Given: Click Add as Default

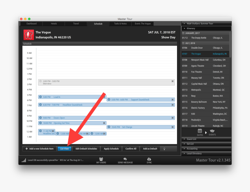Looking at the screenshot, I should coord(150,149).
